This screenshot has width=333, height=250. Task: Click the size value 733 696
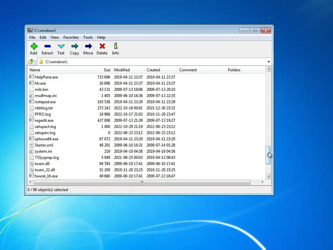pos(104,77)
